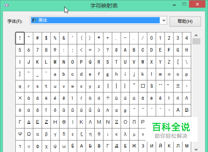
Task: Click the Character Map title bar icon
Action: point(7,5)
